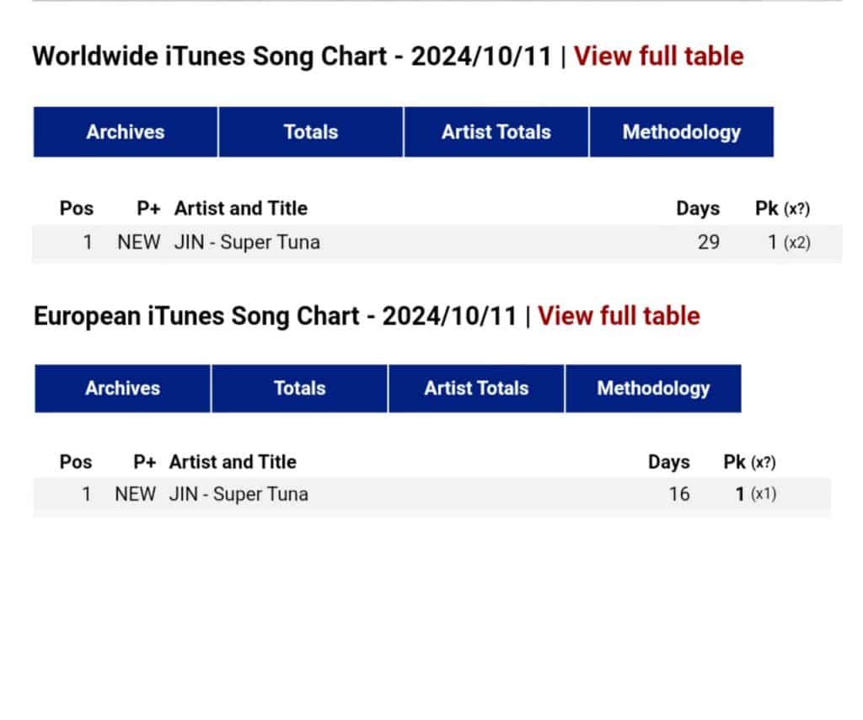
Task: Select JIN - Super Tuna in the Worldwide chart
Action: [247, 243]
